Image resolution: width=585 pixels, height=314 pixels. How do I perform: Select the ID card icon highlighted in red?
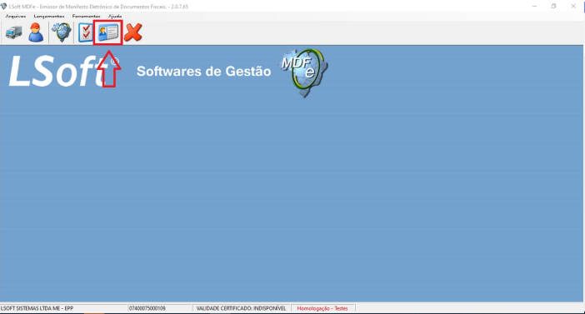pyautogui.click(x=108, y=32)
